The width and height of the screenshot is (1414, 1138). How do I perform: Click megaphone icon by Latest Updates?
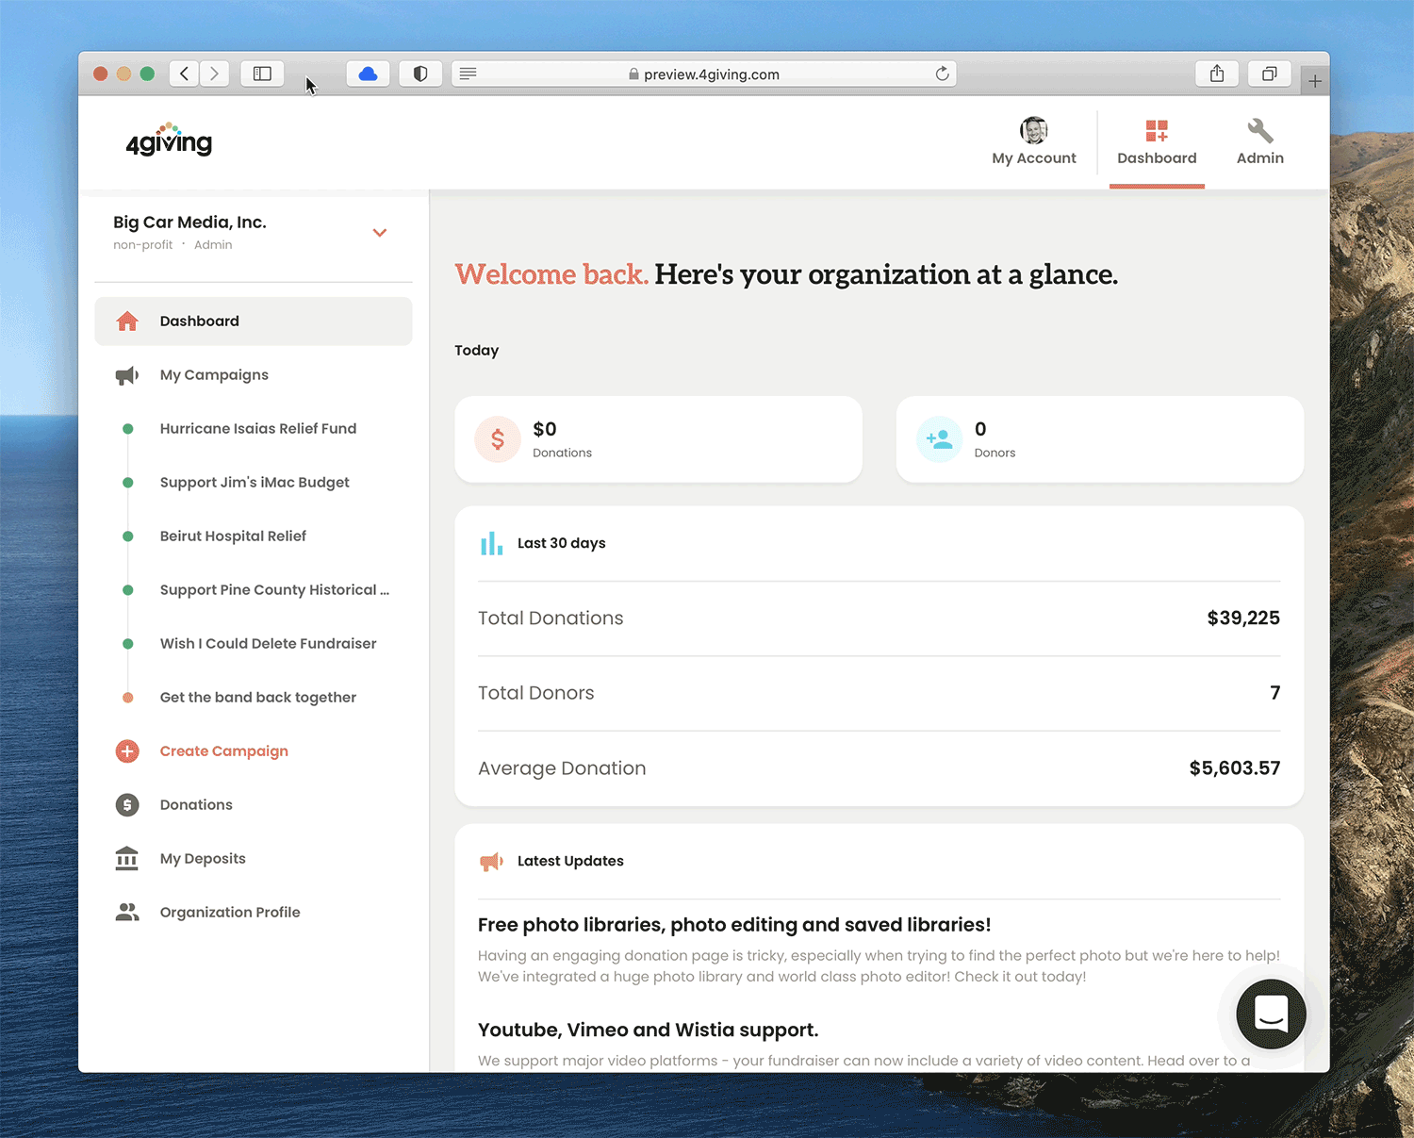tap(491, 861)
